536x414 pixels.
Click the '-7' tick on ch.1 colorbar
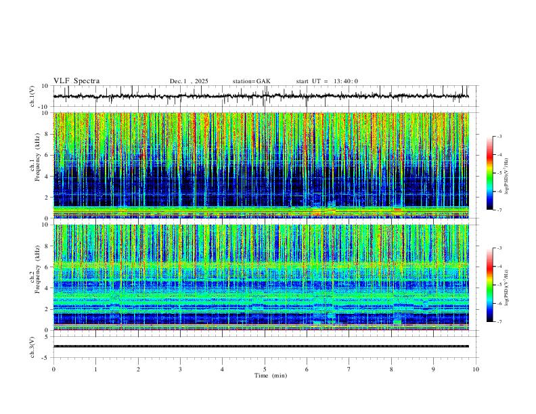499,210
